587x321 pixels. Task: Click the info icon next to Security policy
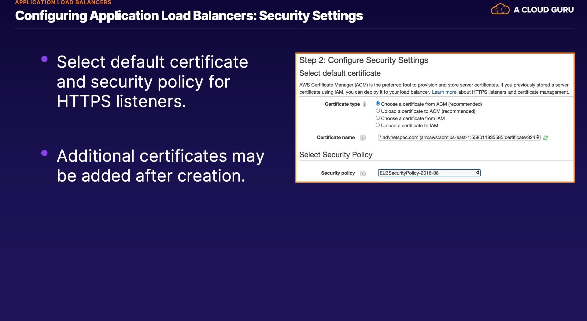point(363,173)
